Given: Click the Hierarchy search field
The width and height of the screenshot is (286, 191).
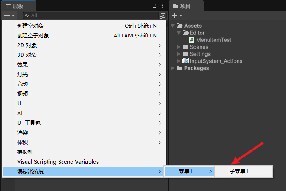Looking at the screenshot, I should (93, 15).
